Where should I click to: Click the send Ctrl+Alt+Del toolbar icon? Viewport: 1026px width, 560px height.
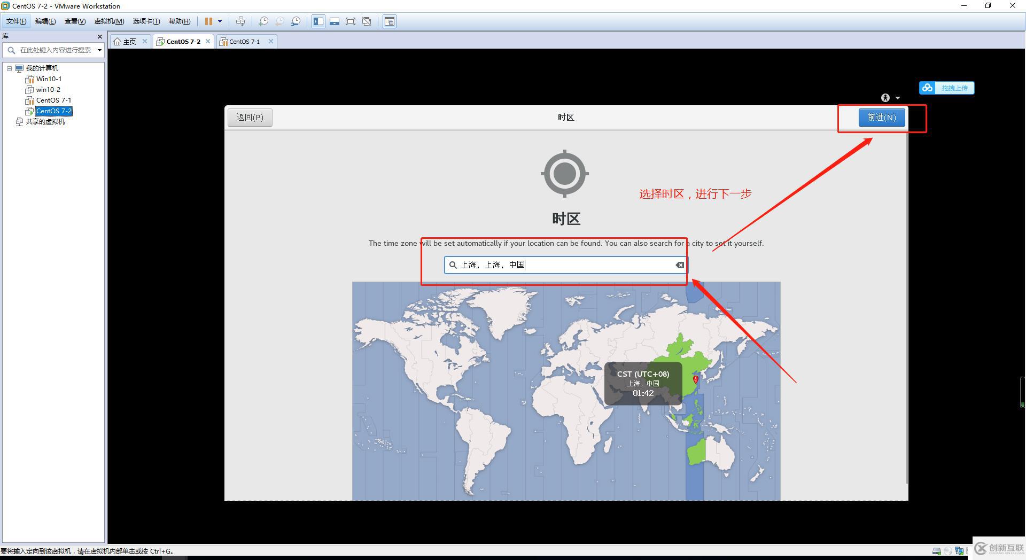pos(240,21)
